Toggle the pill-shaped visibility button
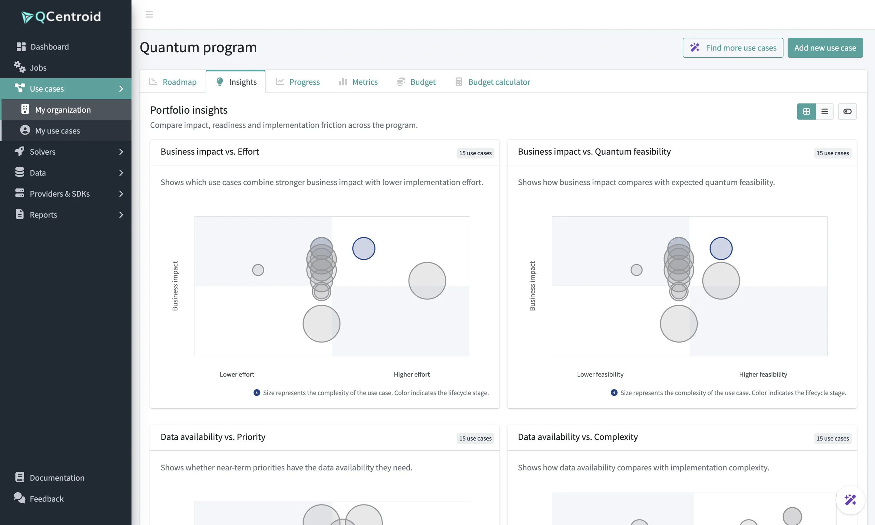The width and height of the screenshot is (875, 525). coord(847,111)
